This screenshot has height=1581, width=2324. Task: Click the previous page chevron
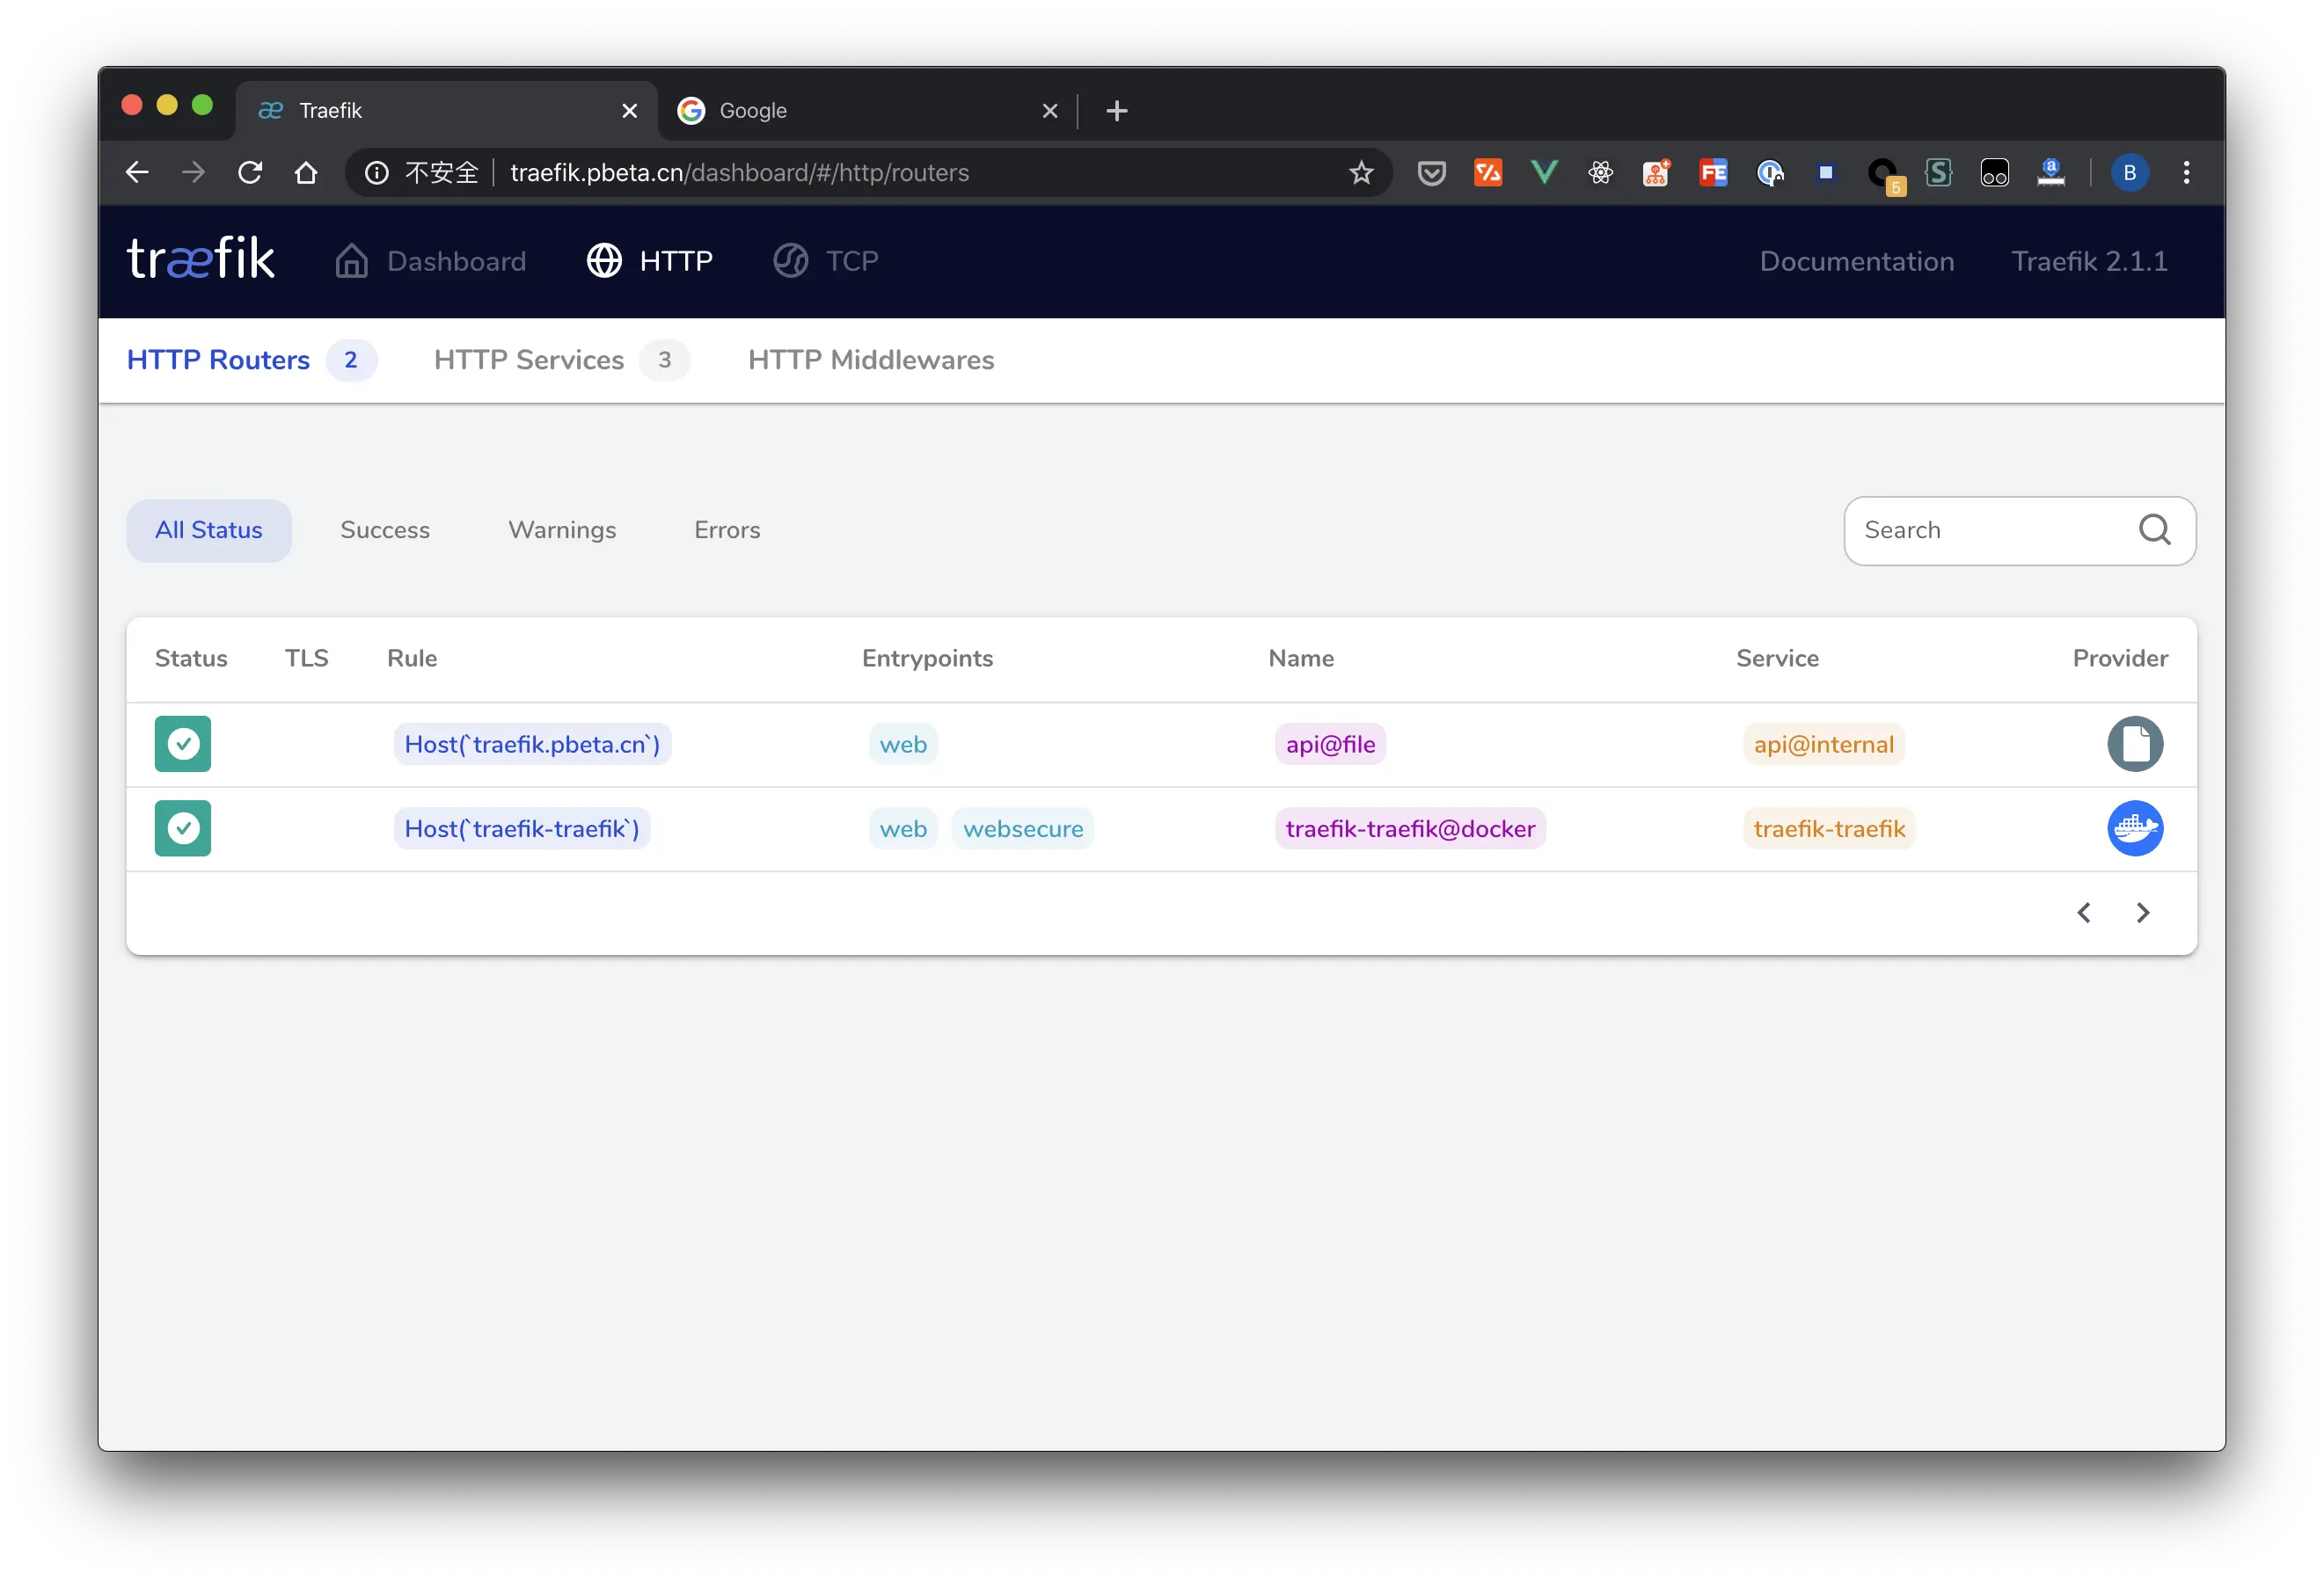[2084, 913]
